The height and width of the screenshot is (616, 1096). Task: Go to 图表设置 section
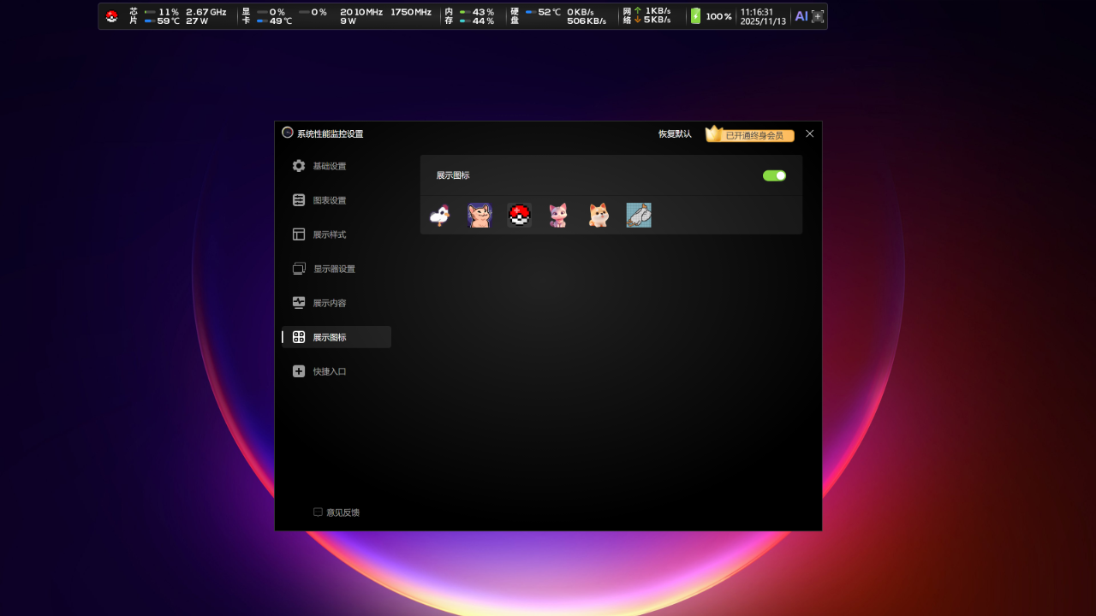tap(329, 200)
